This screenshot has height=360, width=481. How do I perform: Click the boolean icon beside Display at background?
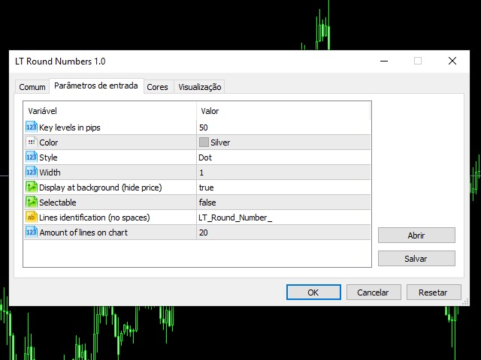coord(32,187)
